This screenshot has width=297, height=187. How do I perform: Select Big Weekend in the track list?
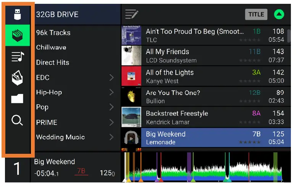pos(206,138)
